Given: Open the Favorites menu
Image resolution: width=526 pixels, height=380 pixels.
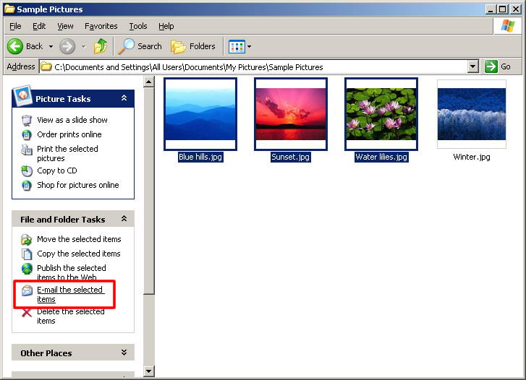Looking at the screenshot, I should point(101,26).
